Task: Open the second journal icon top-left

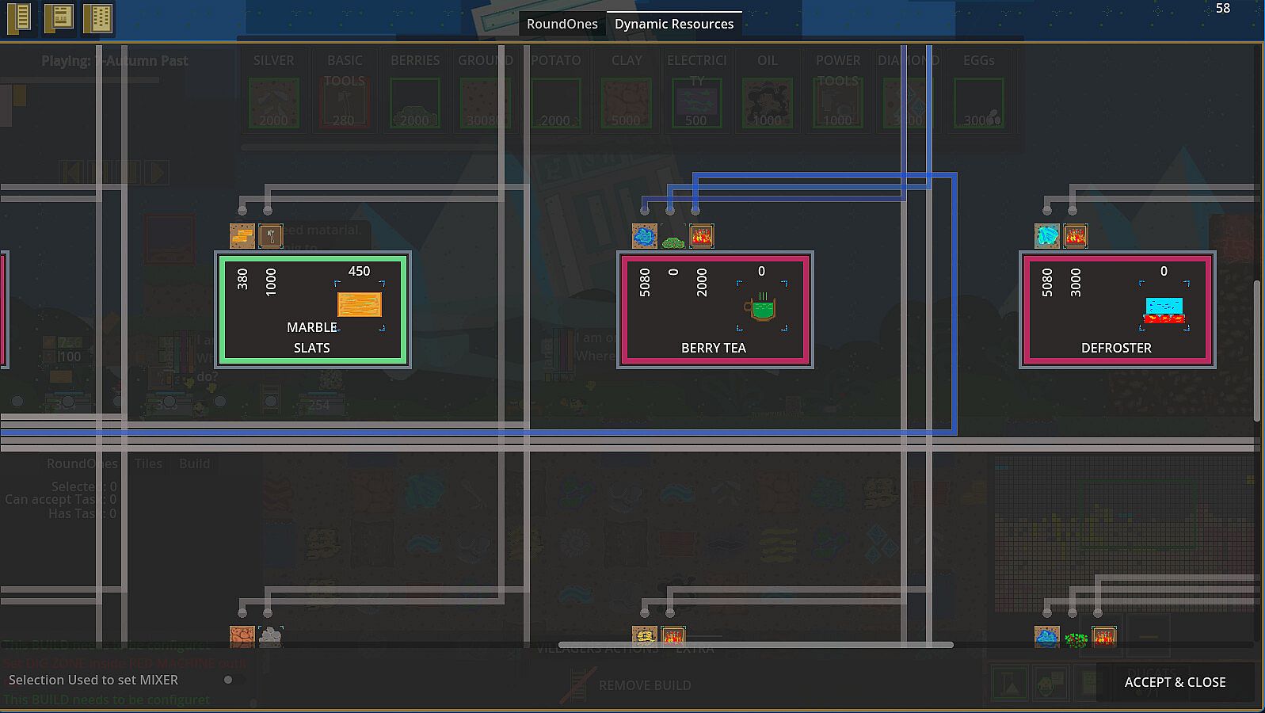Action: click(x=59, y=17)
